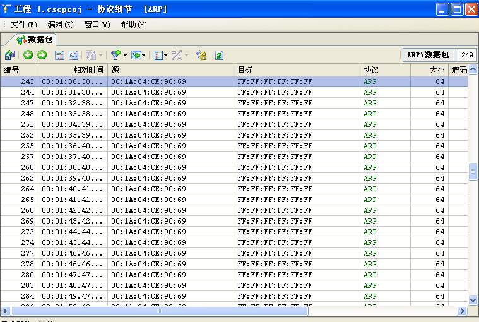Screen dimensions: 479x322
Task: Click the green forward arrow icon
Action: pyautogui.click(x=42, y=55)
